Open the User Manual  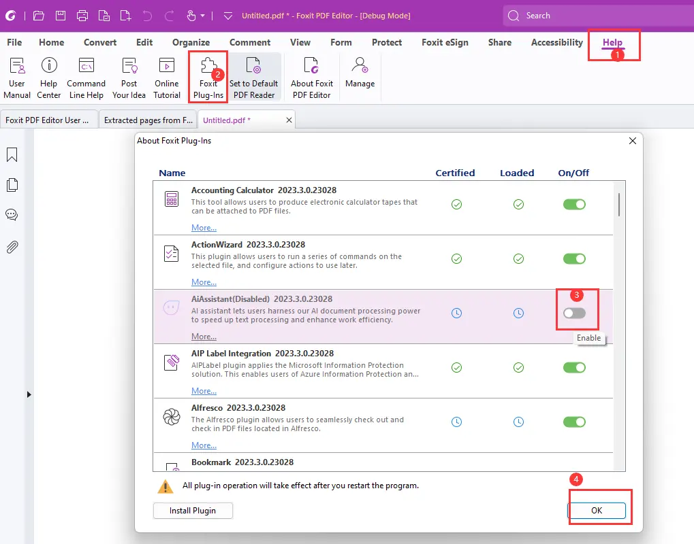tap(16, 76)
